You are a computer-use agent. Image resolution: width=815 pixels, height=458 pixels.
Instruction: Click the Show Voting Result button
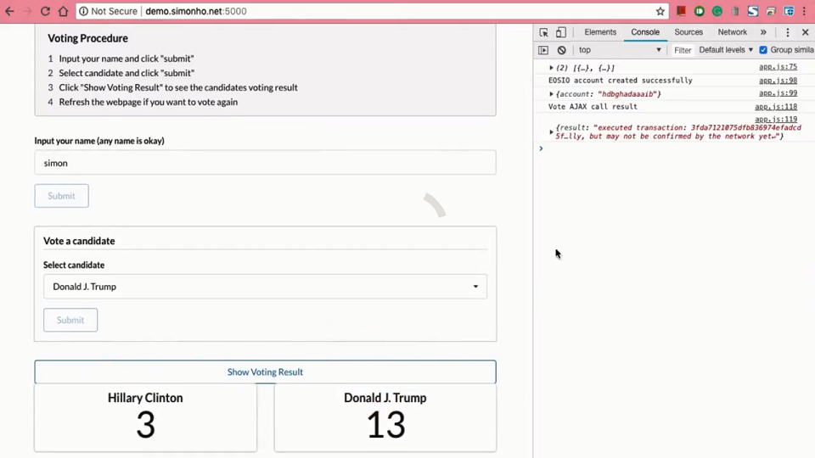coord(265,371)
